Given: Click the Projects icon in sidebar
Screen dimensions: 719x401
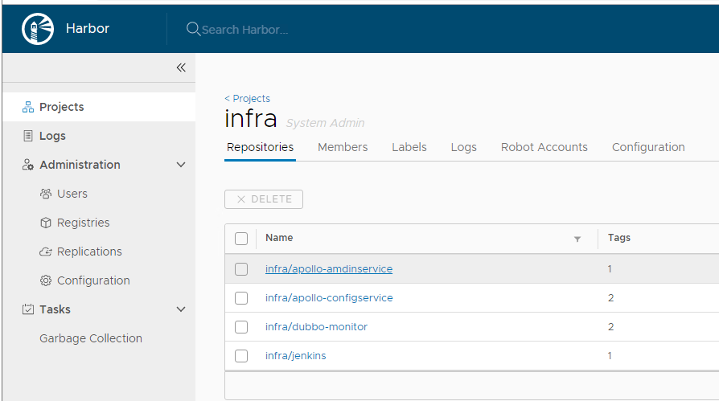Looking at the screenshot, I should pos(27,107).
